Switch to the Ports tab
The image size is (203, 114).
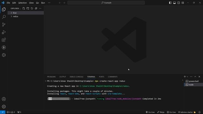click(x=101, y=77)
